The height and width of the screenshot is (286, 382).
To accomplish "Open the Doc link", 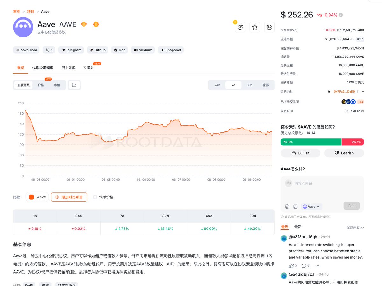I will point(120,50).
